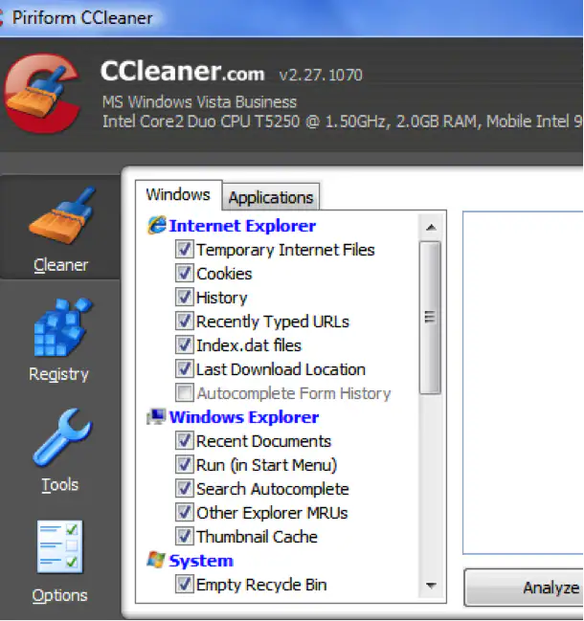Click the CCleaner logo in header
This screenshot has width=584, height=621.
click(42, 93)
